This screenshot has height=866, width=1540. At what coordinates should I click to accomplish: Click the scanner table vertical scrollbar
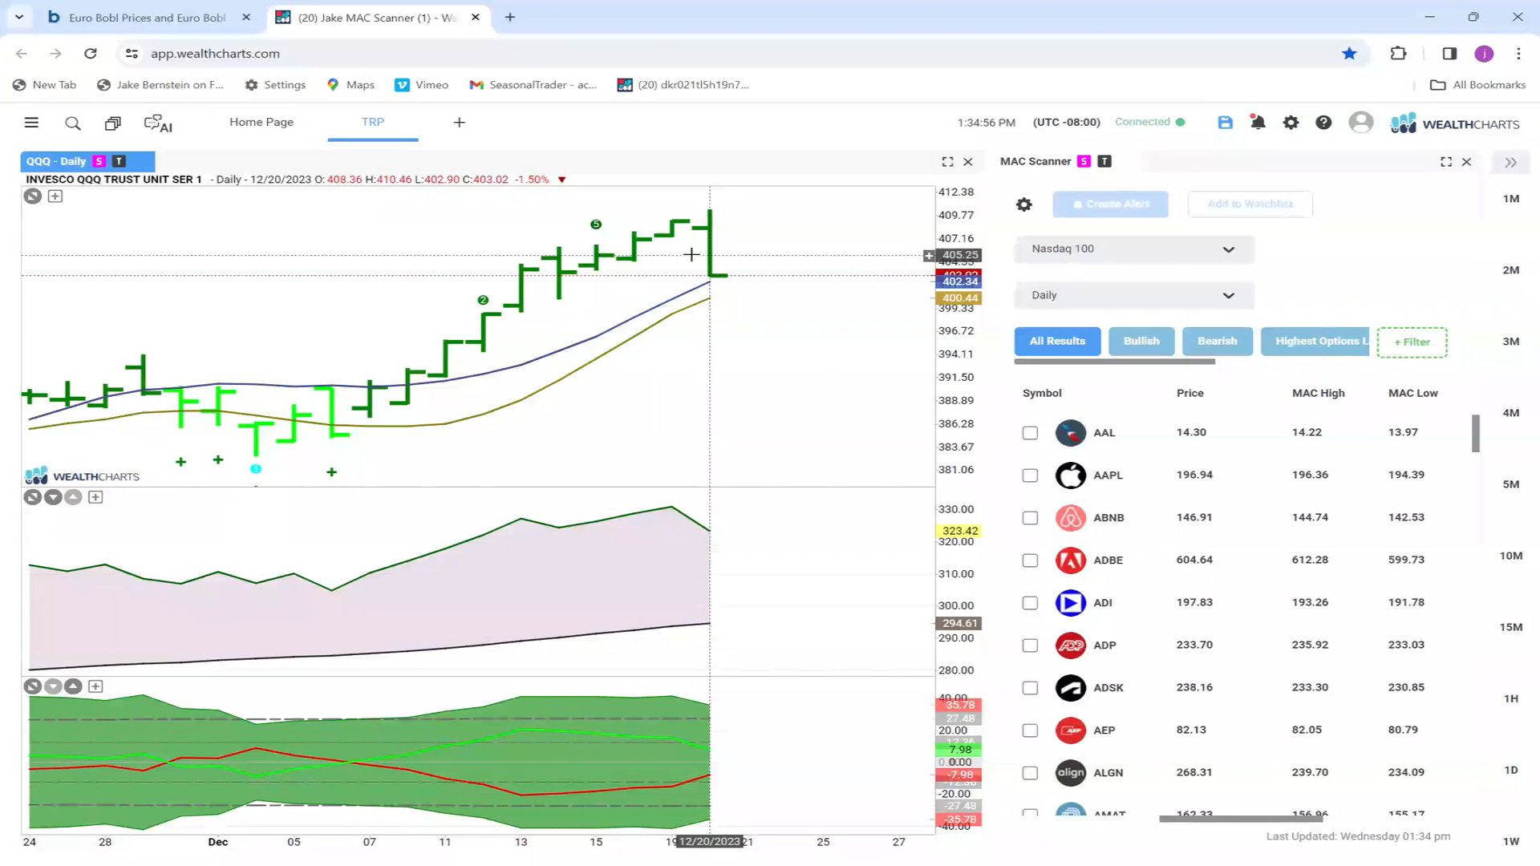click(1475, 434)
